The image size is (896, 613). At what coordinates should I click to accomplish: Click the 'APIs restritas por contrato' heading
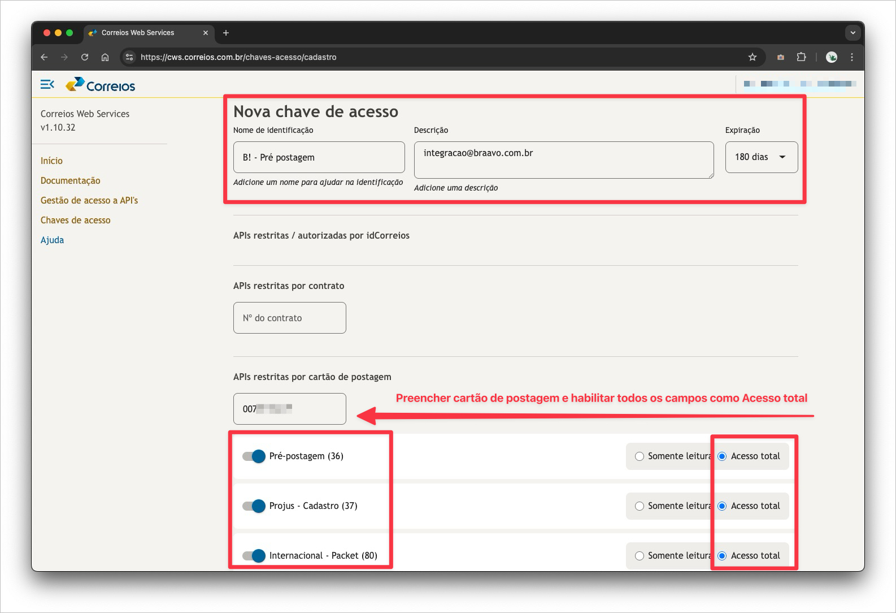click(289, 286)
